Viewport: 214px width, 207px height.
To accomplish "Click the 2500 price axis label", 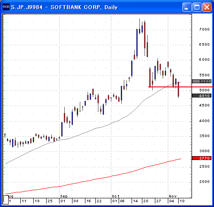I will click(204, 166).
